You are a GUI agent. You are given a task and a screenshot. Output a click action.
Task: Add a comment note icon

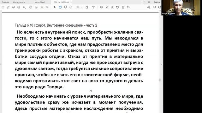tap(102, 7)
